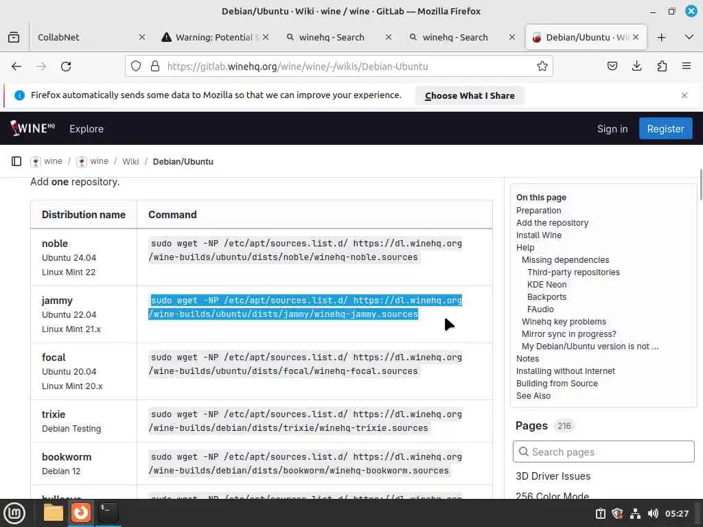
Task: Open update manager tray icon
Action: (x=600, y=513)
